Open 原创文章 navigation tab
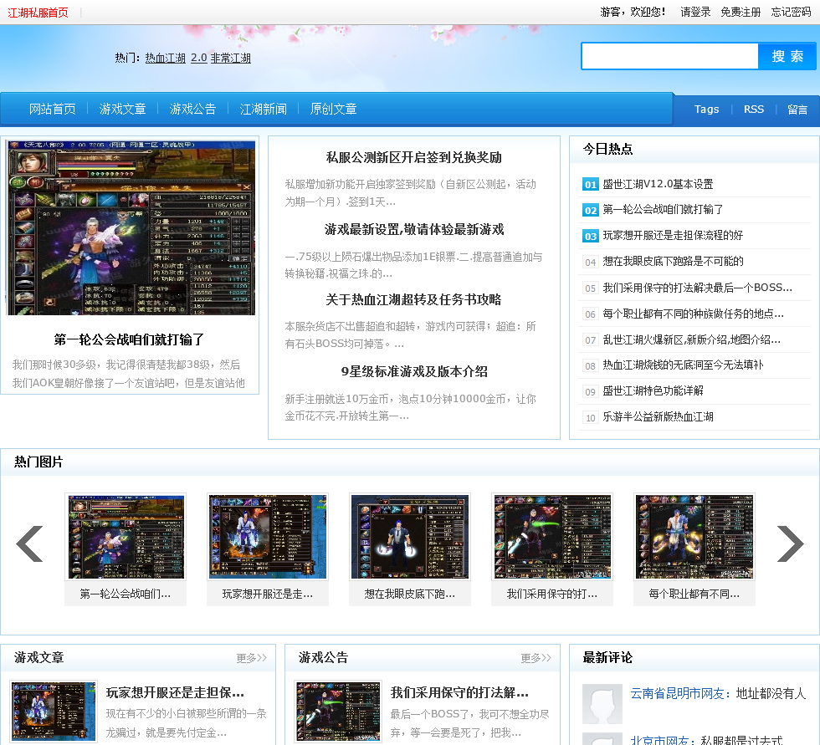The width and height of the screenshot is (820, 745). 333,109
